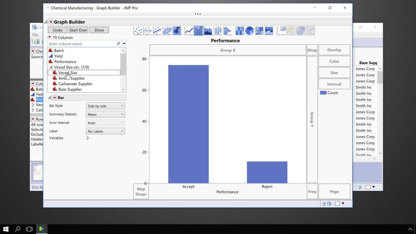The height and width of the screenshot is (234, 416).
Task: Click the Start Over button
Action: coord(78,30)
